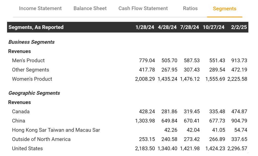Select the 7/28/24 date column header
This screenshot has width=258, height=156.
coord(189,27)
